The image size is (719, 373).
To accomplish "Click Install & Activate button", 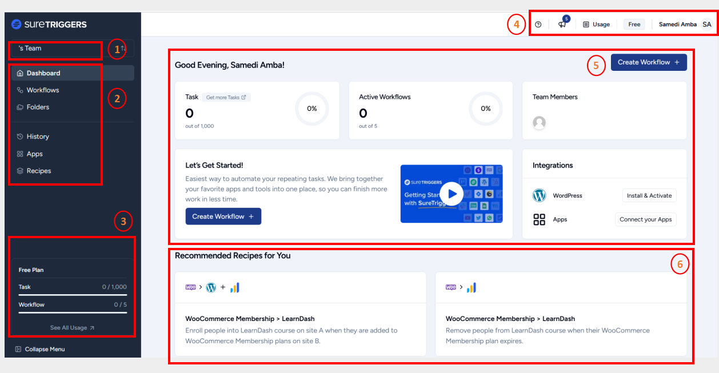I will (649, 195).
